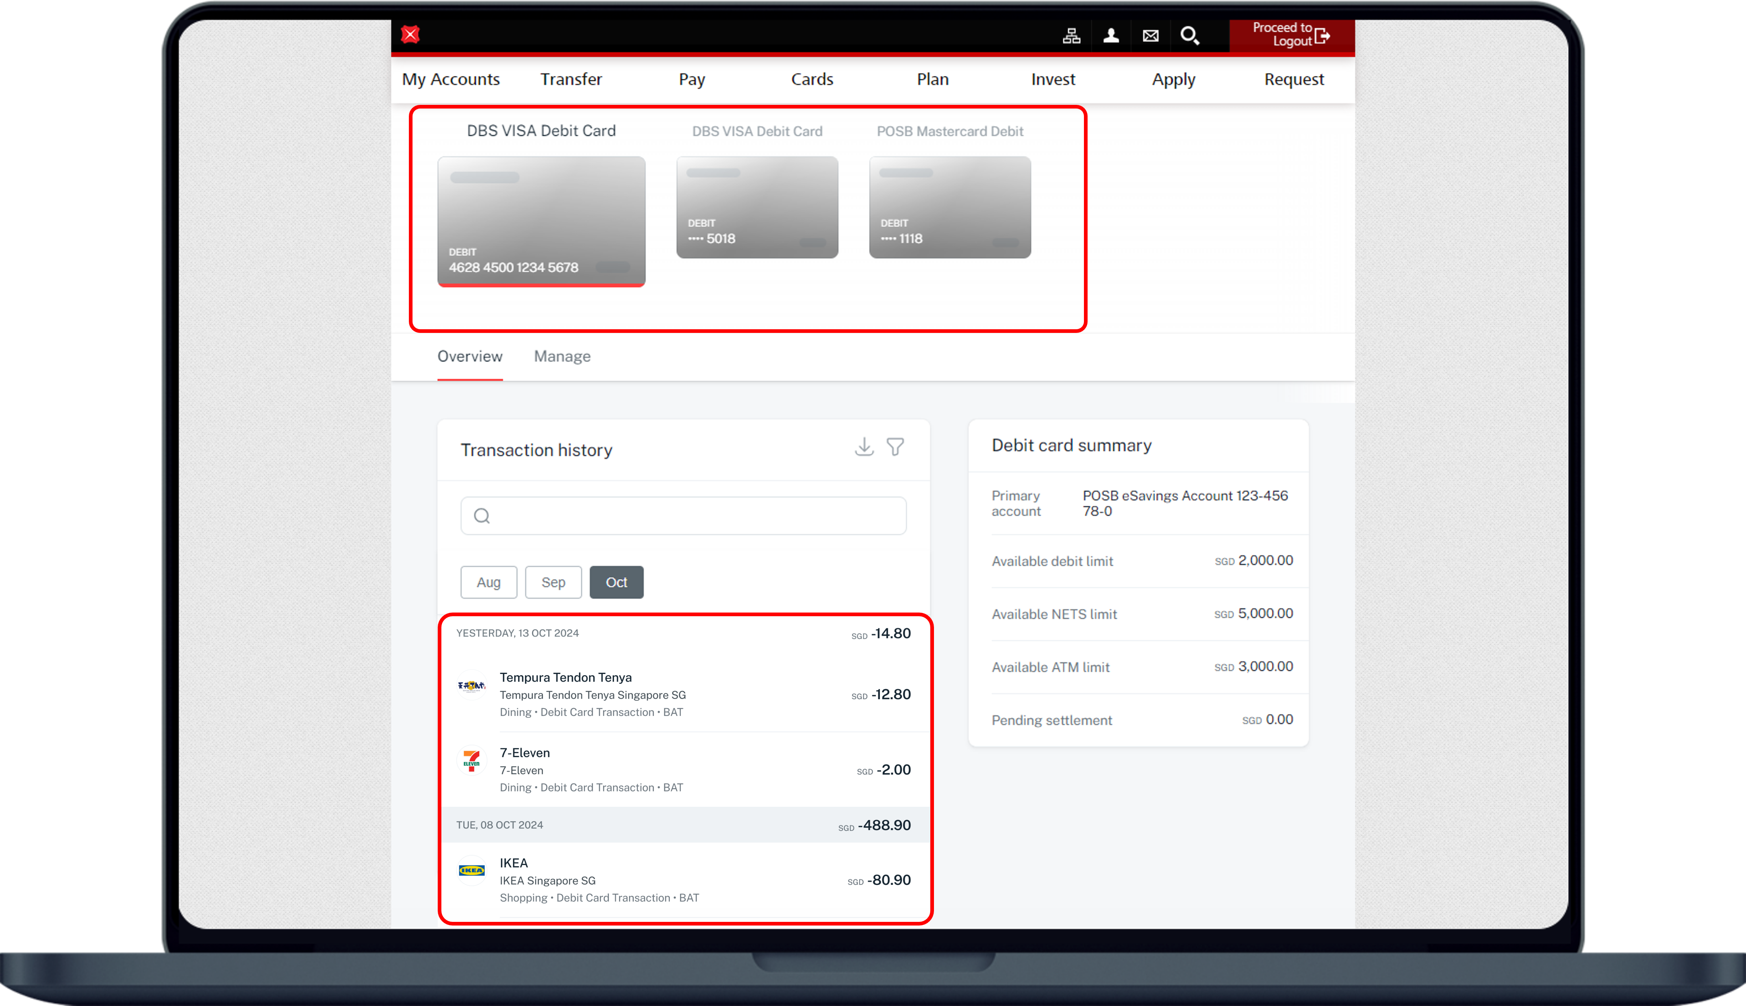Image resolution: width=1746 pixels, height=1006 pixels.
Task: Open the My Accounts menu
Action: (x=451, y=79)
